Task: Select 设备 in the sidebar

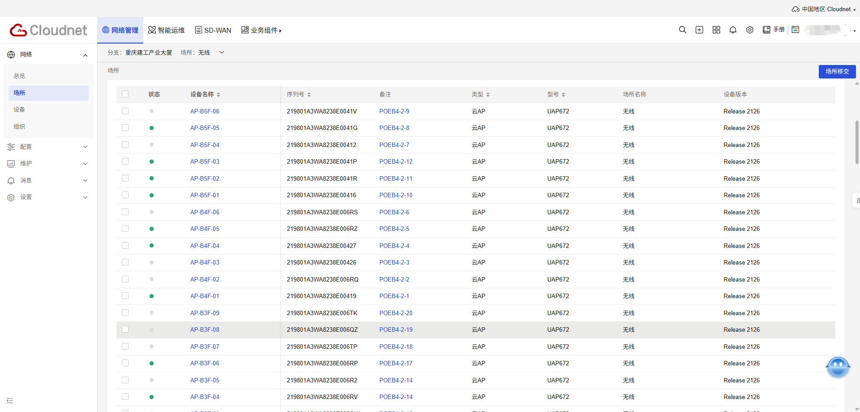Action: (48, 109)
